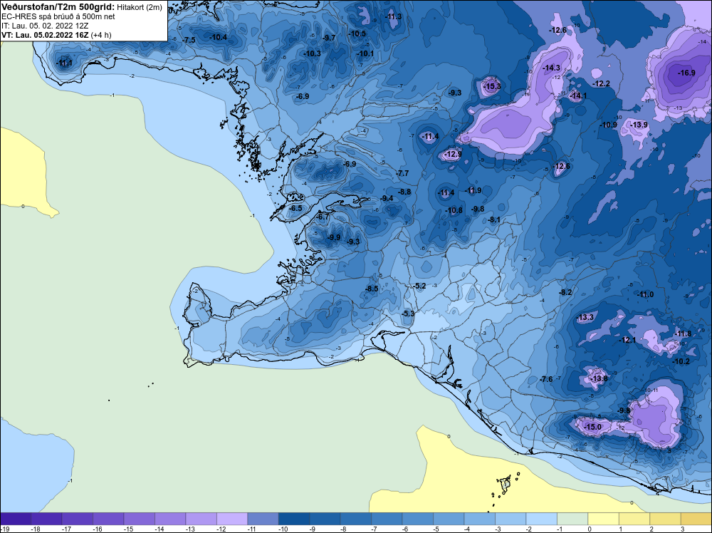Click the -7.7 temperature label
Image resolution: width=712 pixels, height=533 pixels.
point(402,173)
